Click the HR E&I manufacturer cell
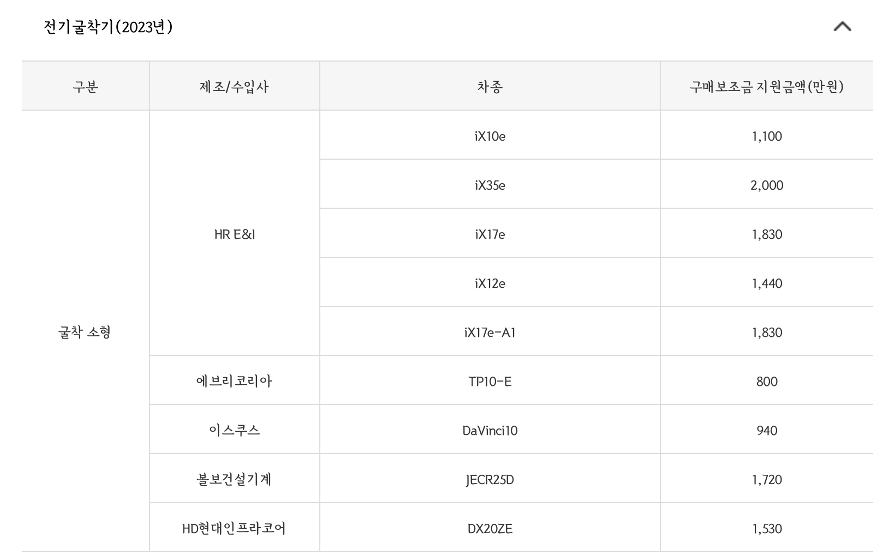 pos(234,233)
